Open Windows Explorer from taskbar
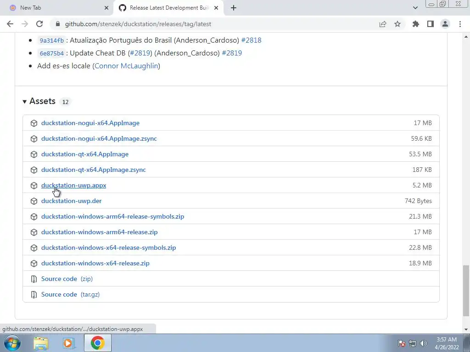 coord(41,343)
